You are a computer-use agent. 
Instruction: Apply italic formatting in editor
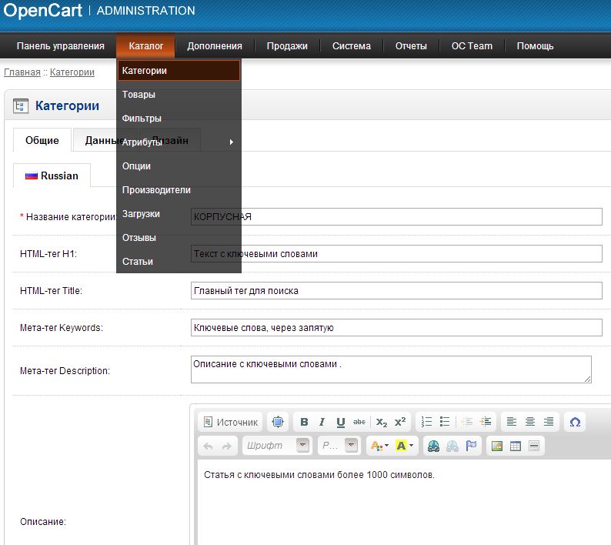(x=322, y=422)
